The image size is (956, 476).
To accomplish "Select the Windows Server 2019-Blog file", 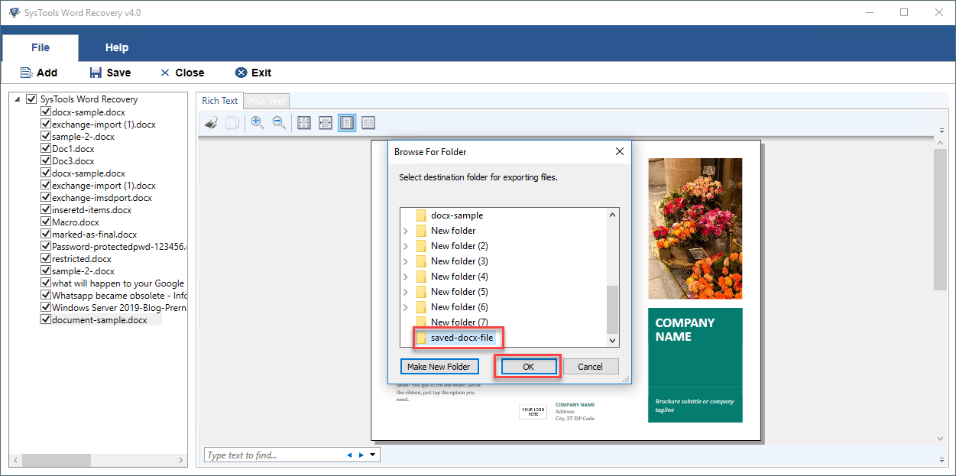I will tap(119, 307).
